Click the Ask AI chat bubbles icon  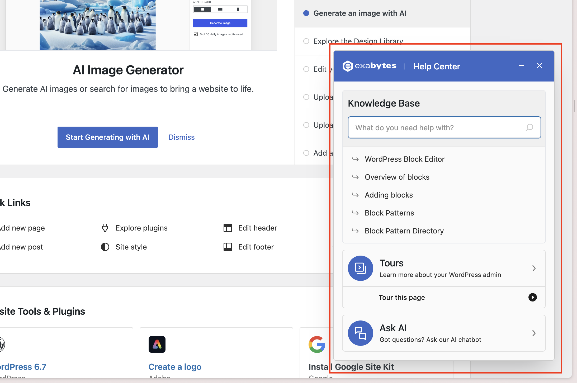[360, 333]
